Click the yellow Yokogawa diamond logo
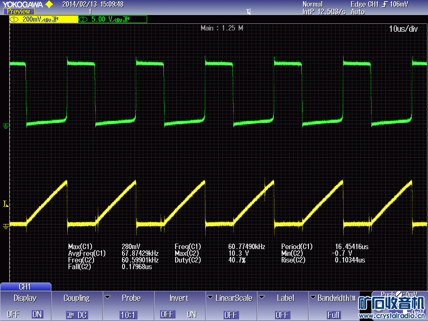This screenshot has width=428, height=321. pos(49,5)
